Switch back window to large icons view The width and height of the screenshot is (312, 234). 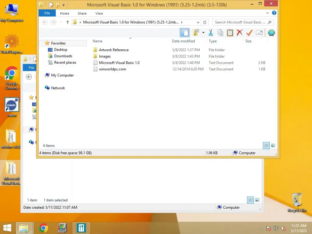257,200
